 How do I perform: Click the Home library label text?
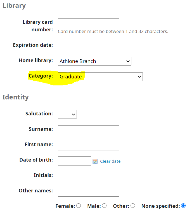pyautogui.click(x=36, y=60)
